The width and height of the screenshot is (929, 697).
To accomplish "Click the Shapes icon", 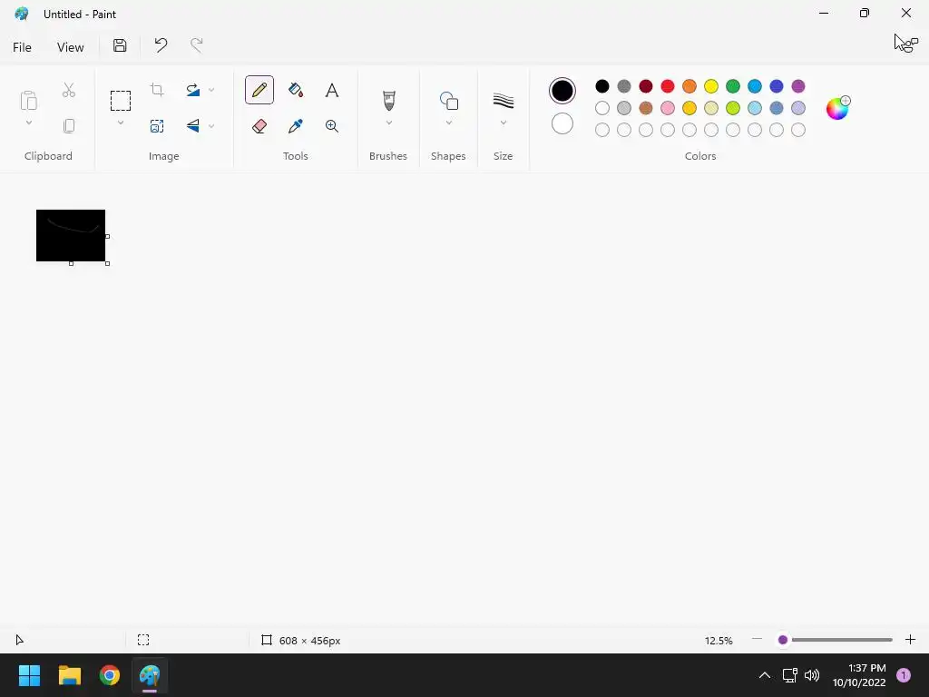I will click(448, 100).
